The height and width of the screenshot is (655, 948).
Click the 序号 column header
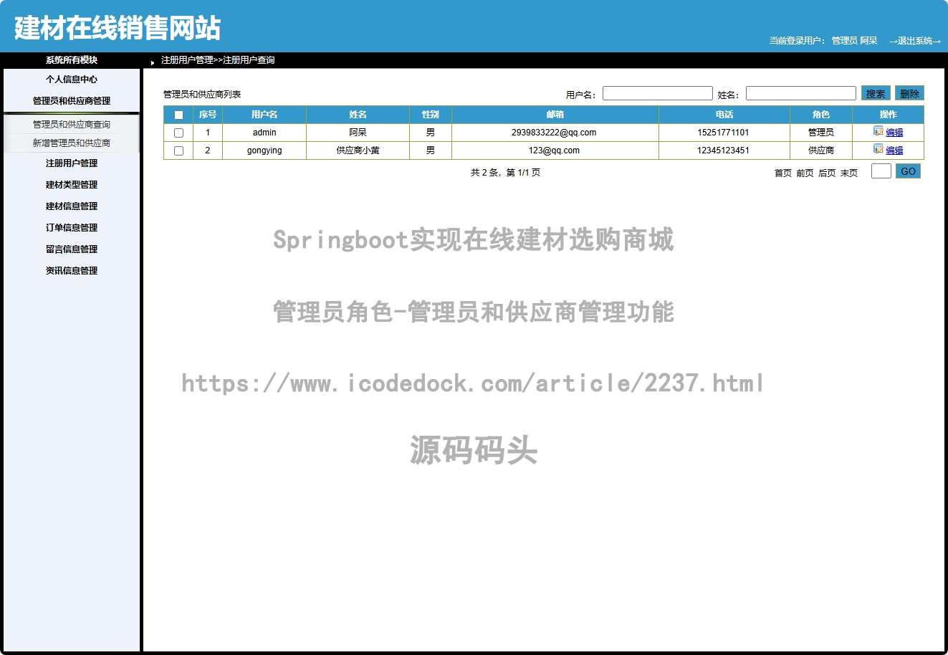pos(208,115)
